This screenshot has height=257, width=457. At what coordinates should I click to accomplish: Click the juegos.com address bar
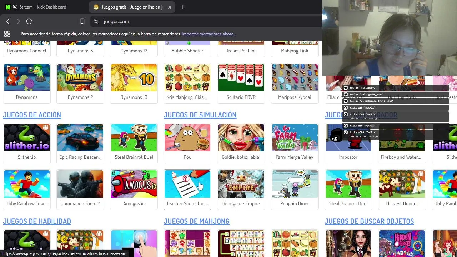[207, 21]
